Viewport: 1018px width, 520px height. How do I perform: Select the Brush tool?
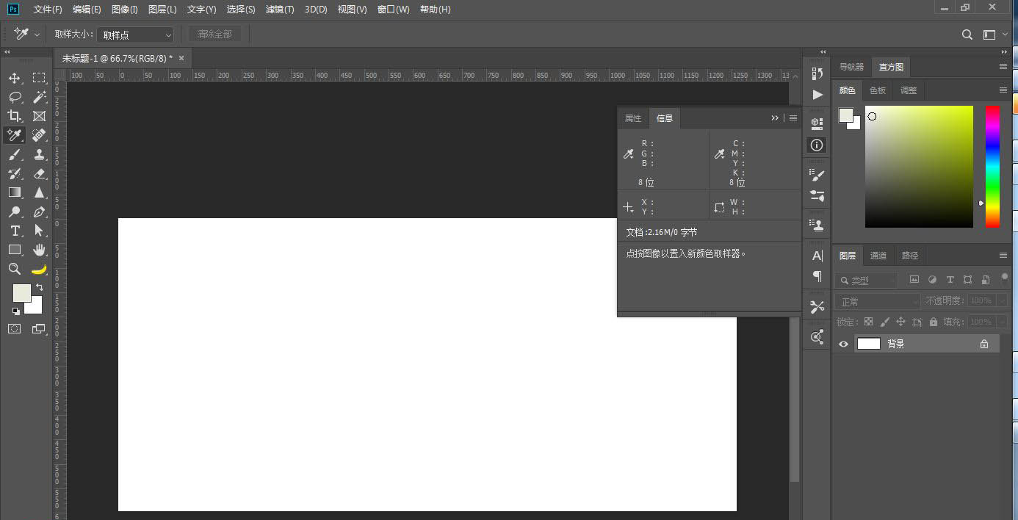point(15,154)
